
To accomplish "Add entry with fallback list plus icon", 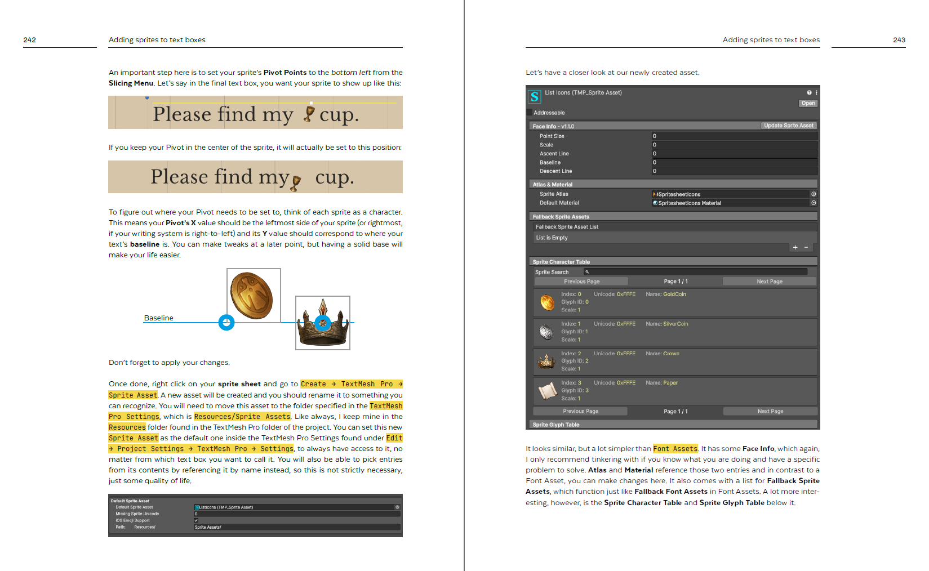I will click(x=795, y=247).
